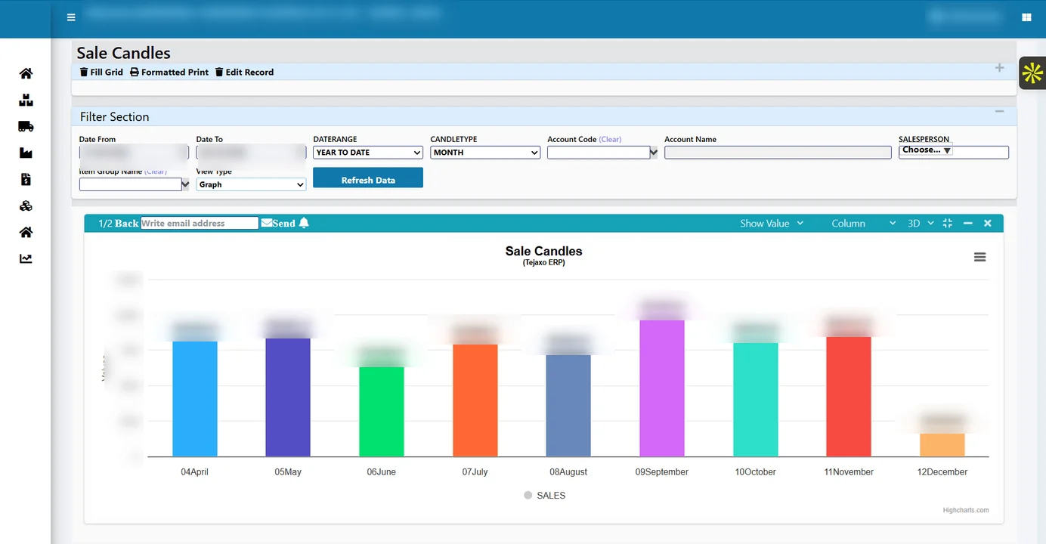
Task: Minimize the chart panel with dash icon
Action: click(x=968, y=223)
